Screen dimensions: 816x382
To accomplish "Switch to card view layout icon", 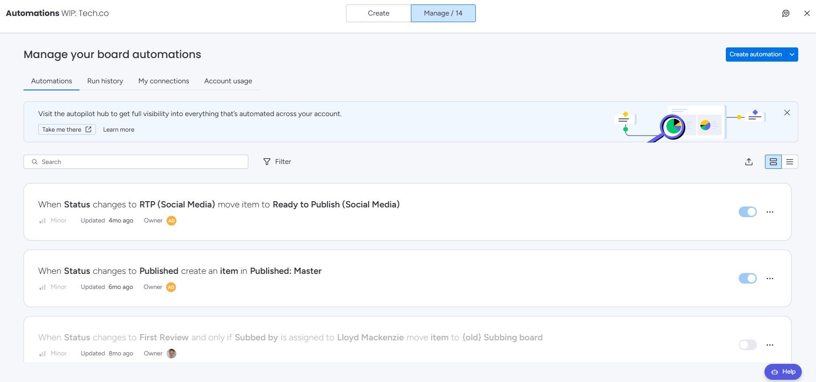I will [773, 162].
